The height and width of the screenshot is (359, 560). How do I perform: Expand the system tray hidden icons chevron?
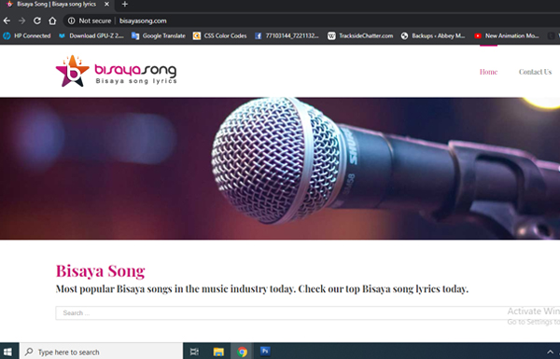coord(550,352)
